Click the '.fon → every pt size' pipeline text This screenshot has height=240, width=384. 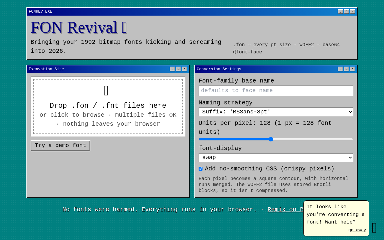(x=286, y=49)
